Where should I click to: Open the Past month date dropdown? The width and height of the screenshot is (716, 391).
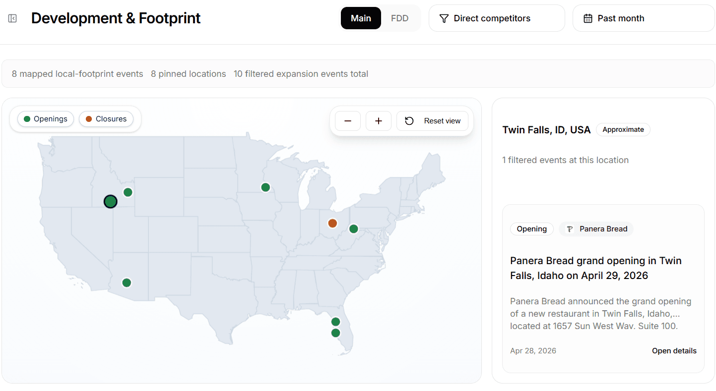644,18
